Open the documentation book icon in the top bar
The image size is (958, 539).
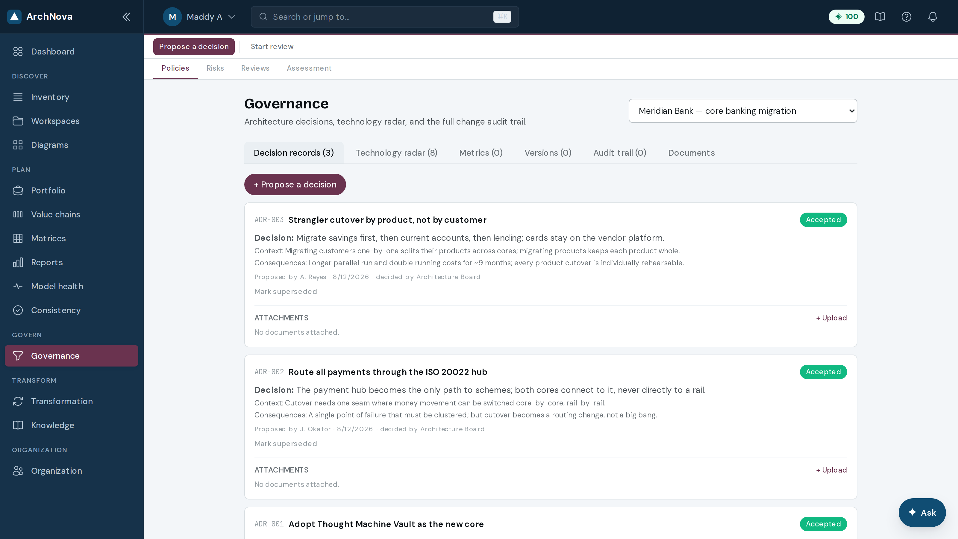[x=880, y=17]
